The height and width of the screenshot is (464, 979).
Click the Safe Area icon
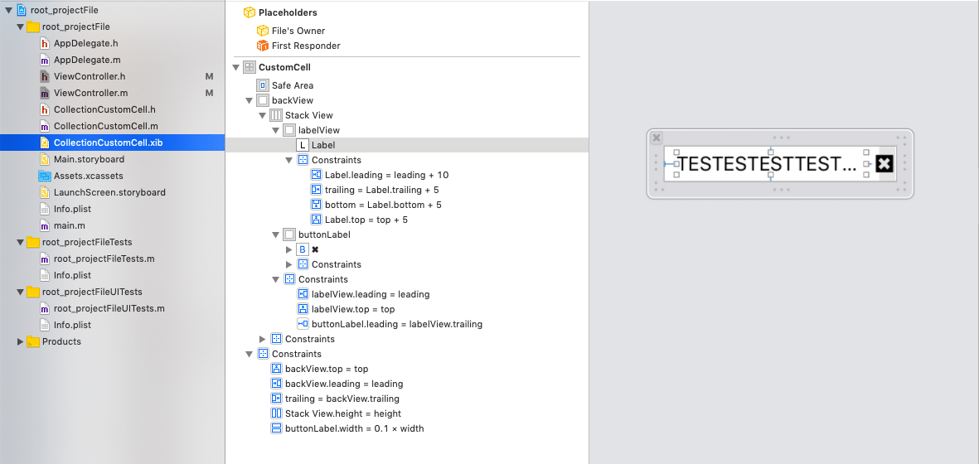(263, 85)
